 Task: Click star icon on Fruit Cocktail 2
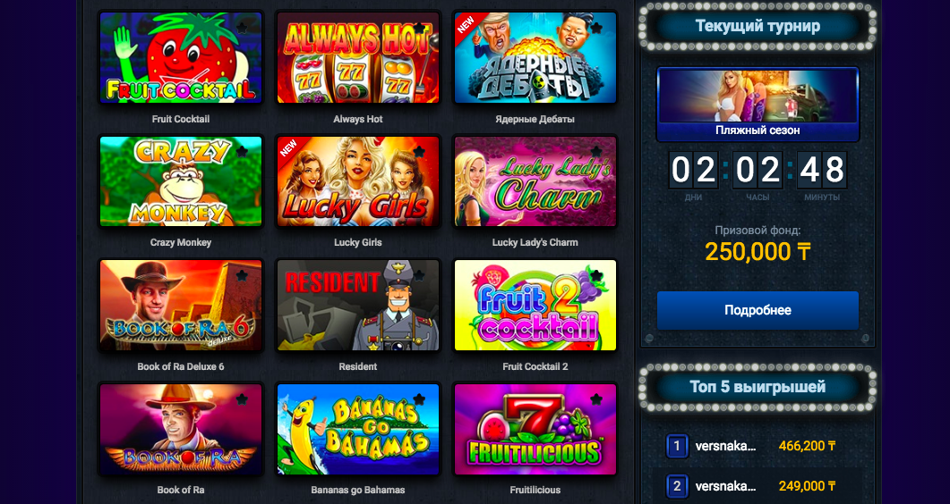[596, 275]
